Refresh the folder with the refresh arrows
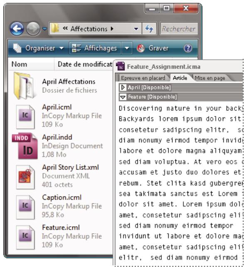 point(149,29)
